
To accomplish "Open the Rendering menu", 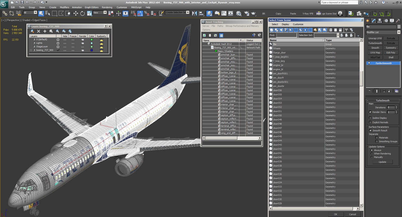I will 107,7.
